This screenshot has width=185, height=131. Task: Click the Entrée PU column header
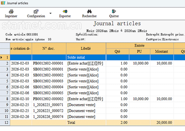tap(140, 52)
